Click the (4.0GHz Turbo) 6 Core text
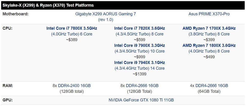The width and height of the screenshot is (247, 106). tap(72, 34)
